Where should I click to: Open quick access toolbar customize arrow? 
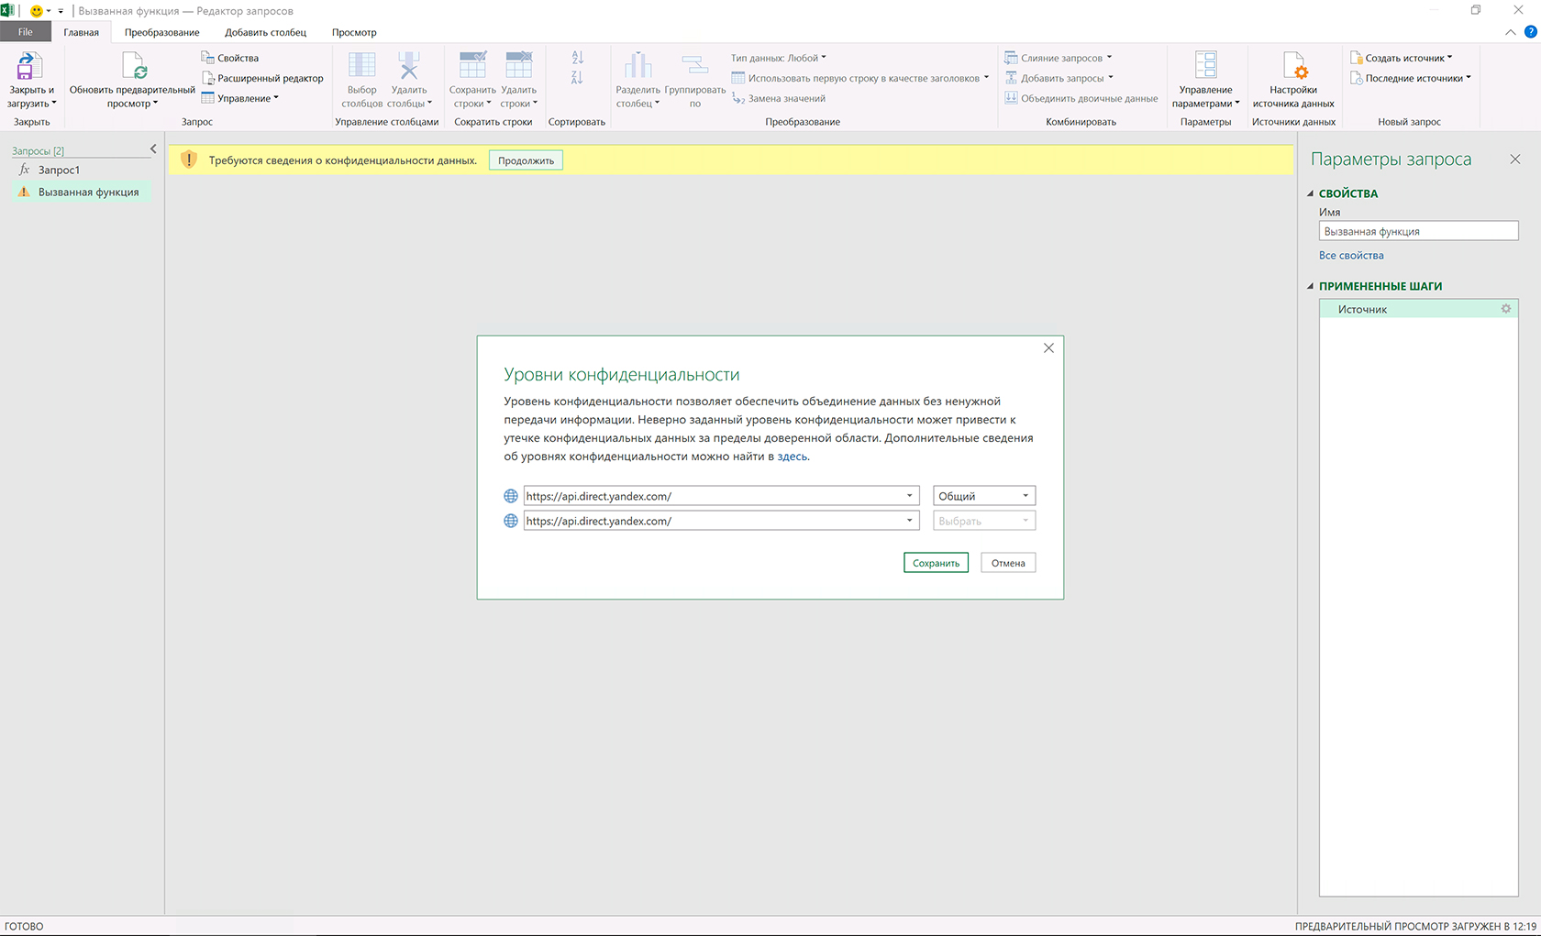pos(61,11)
